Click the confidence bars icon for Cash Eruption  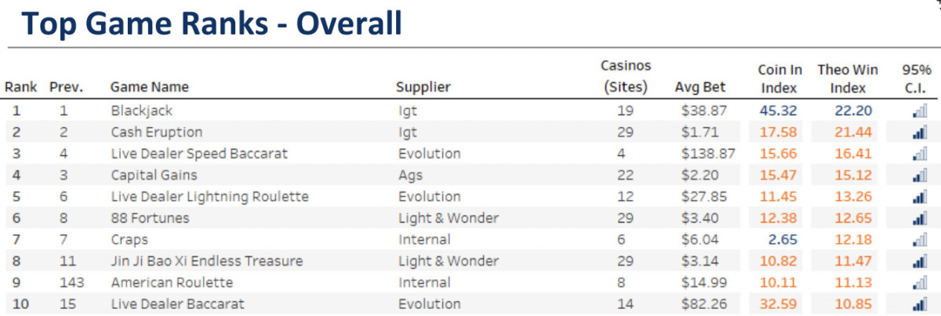pos(919,133)
